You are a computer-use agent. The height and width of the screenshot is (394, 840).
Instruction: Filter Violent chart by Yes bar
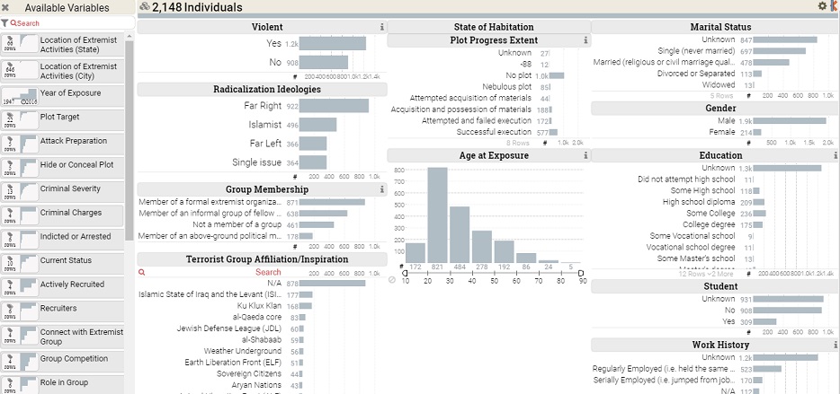[x=332, y=43]
